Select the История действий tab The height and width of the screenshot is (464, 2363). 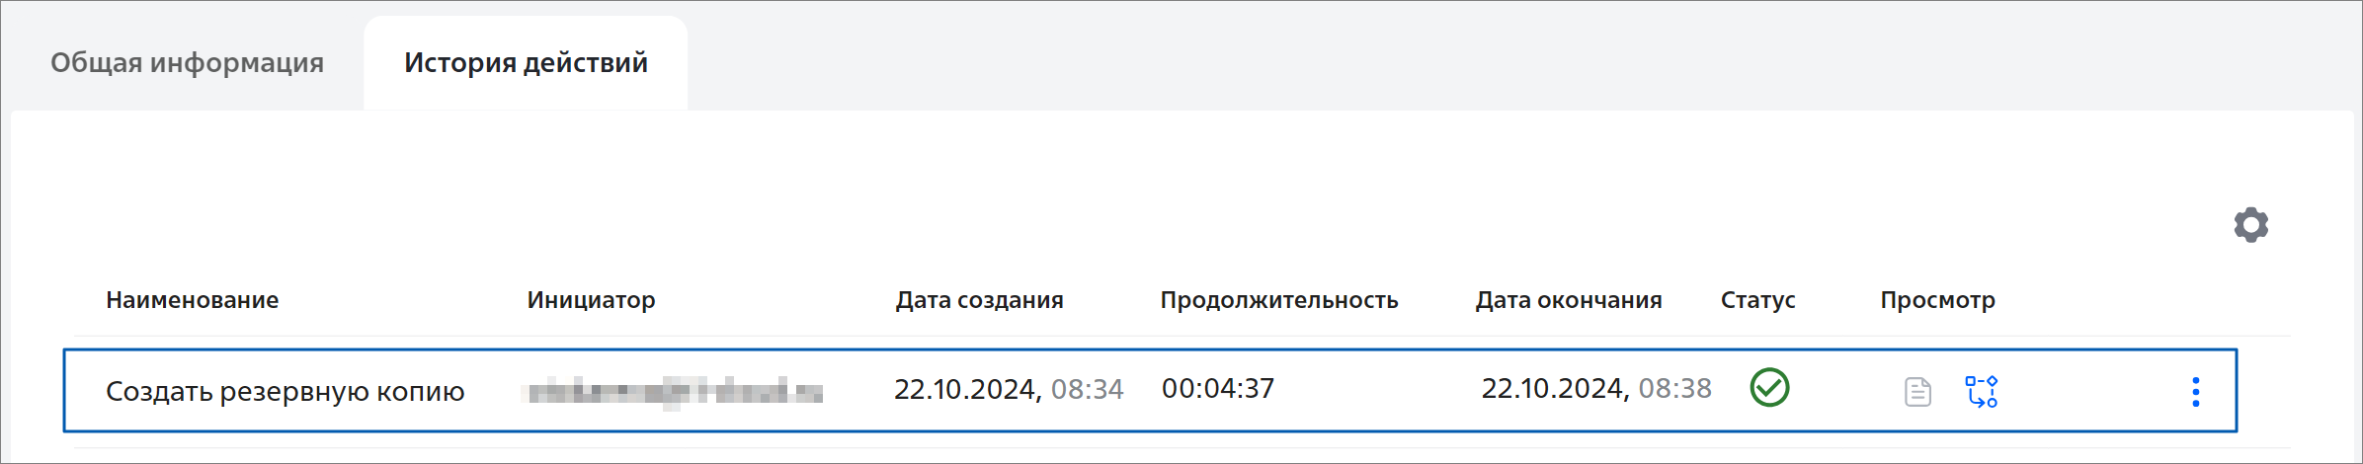point(526,62)
